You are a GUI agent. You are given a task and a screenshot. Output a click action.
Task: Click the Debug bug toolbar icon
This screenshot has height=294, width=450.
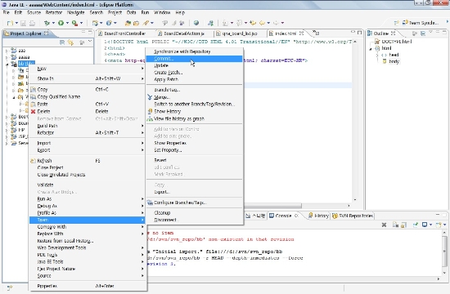(47, 23)
